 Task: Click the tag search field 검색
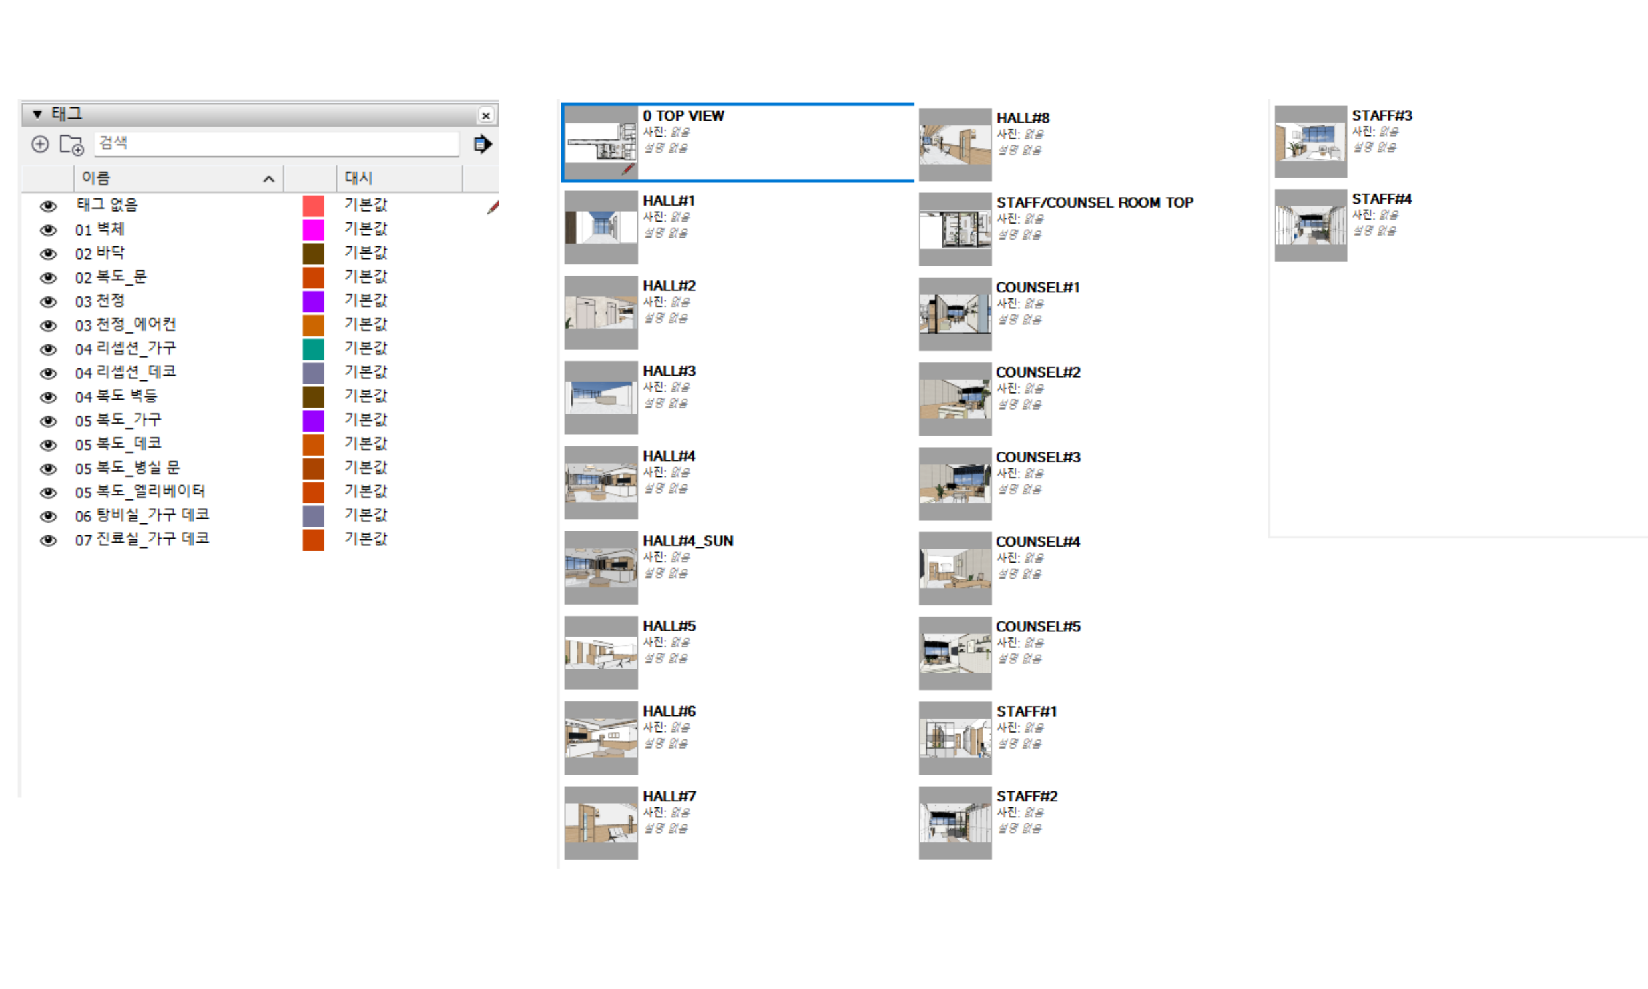[x=276, y=143]
